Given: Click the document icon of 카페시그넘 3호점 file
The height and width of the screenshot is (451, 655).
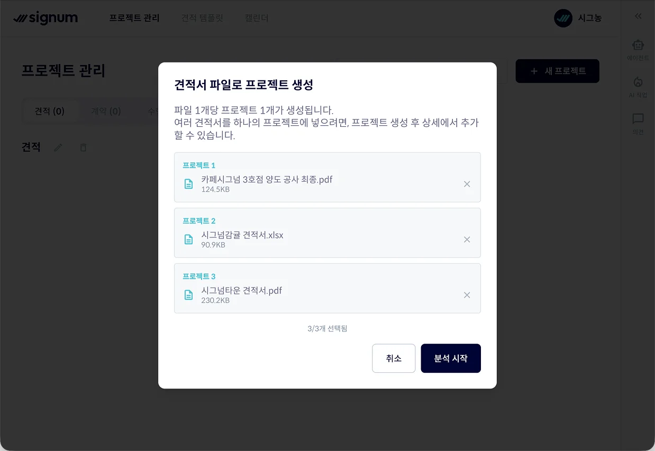Looking at the screenshot, I should click(189, 183).
